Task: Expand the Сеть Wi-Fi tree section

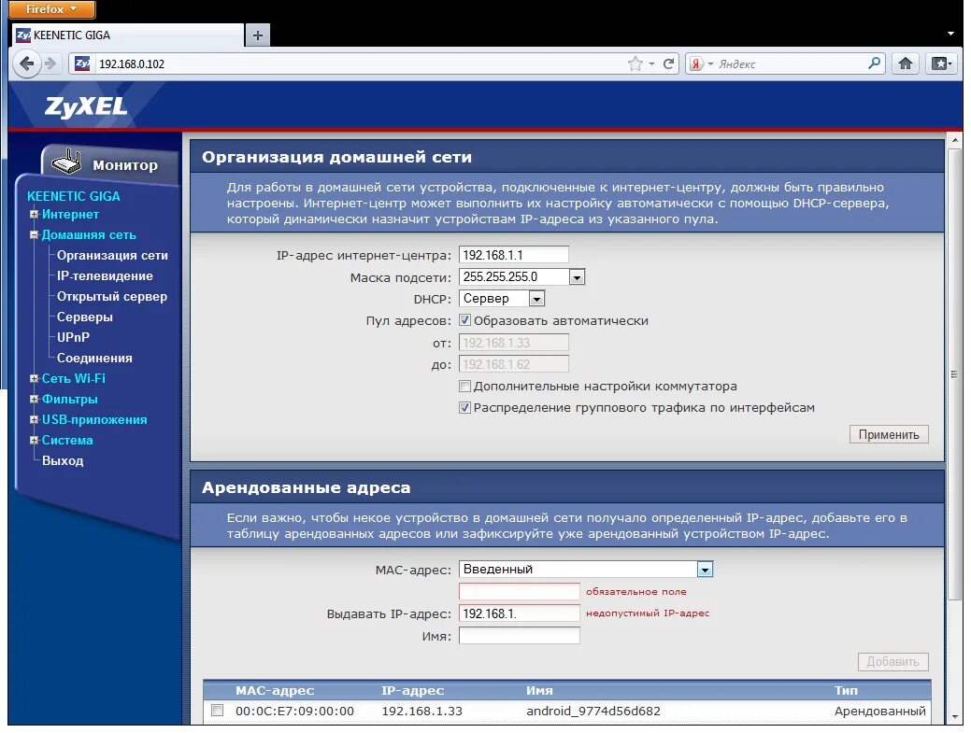Action: click(x=34, y=378)
